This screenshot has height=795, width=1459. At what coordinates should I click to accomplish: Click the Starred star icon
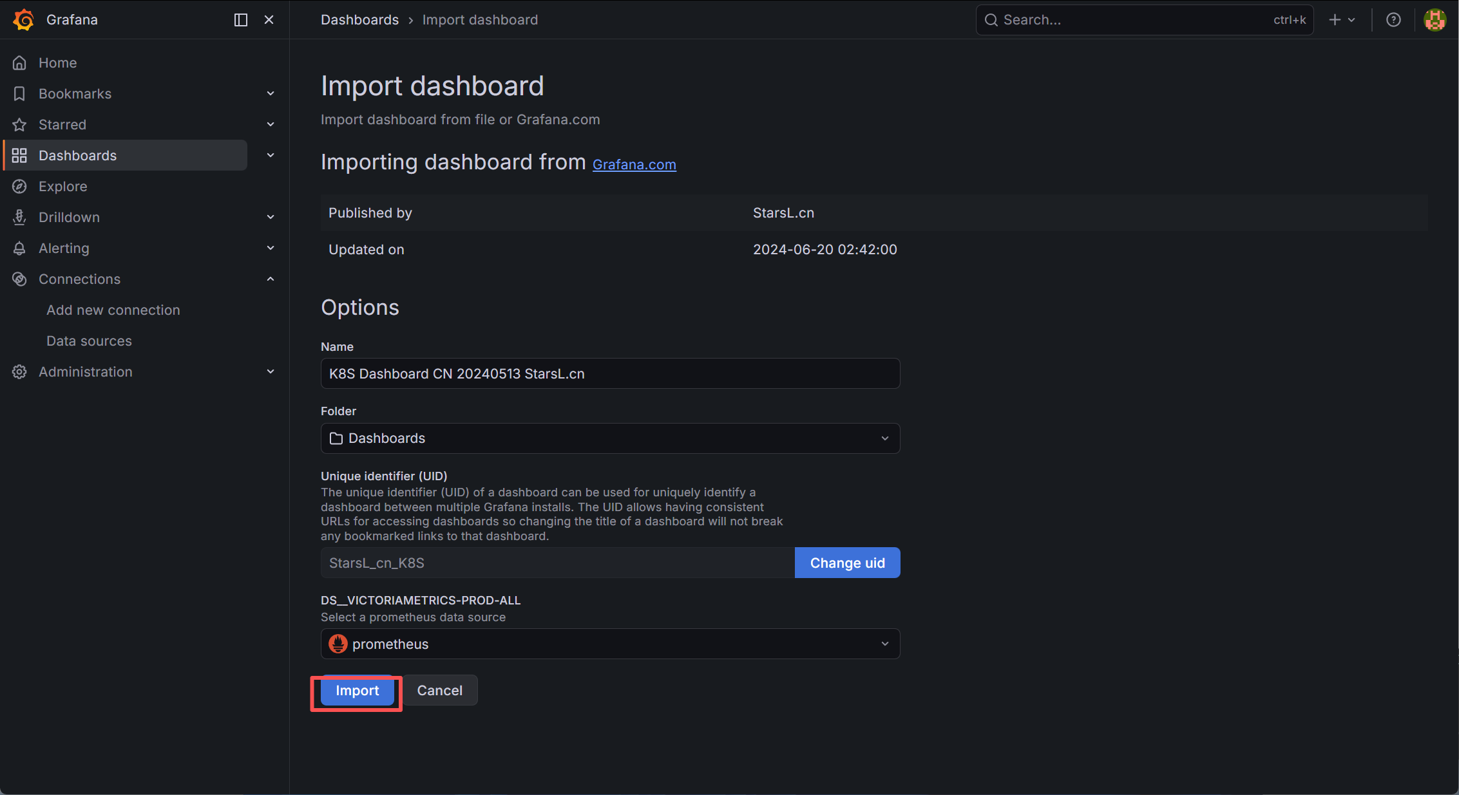coord(19,125)
